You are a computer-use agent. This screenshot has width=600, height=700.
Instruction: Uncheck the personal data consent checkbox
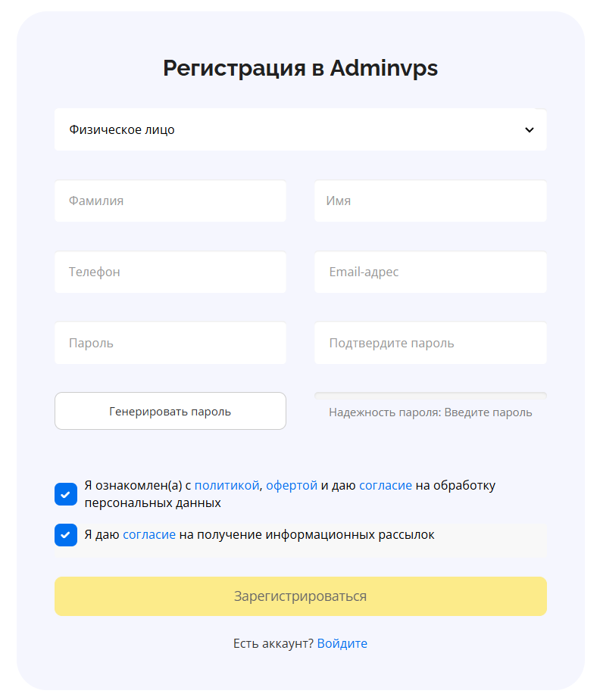point(66,494)
